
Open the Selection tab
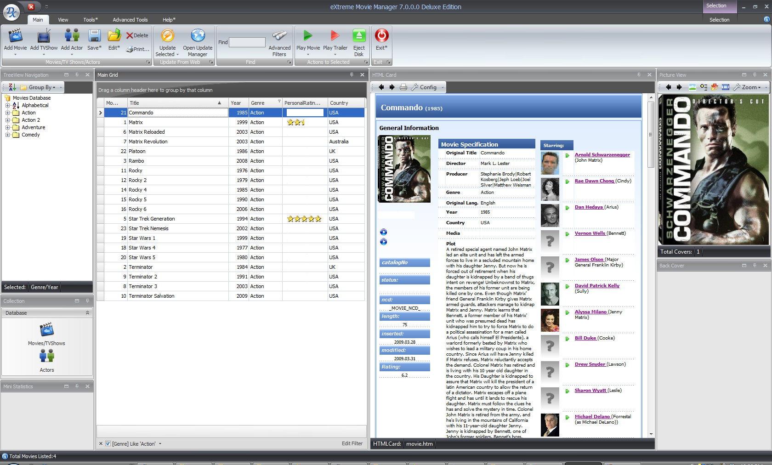pyautogui.click(x=719, y=20)
